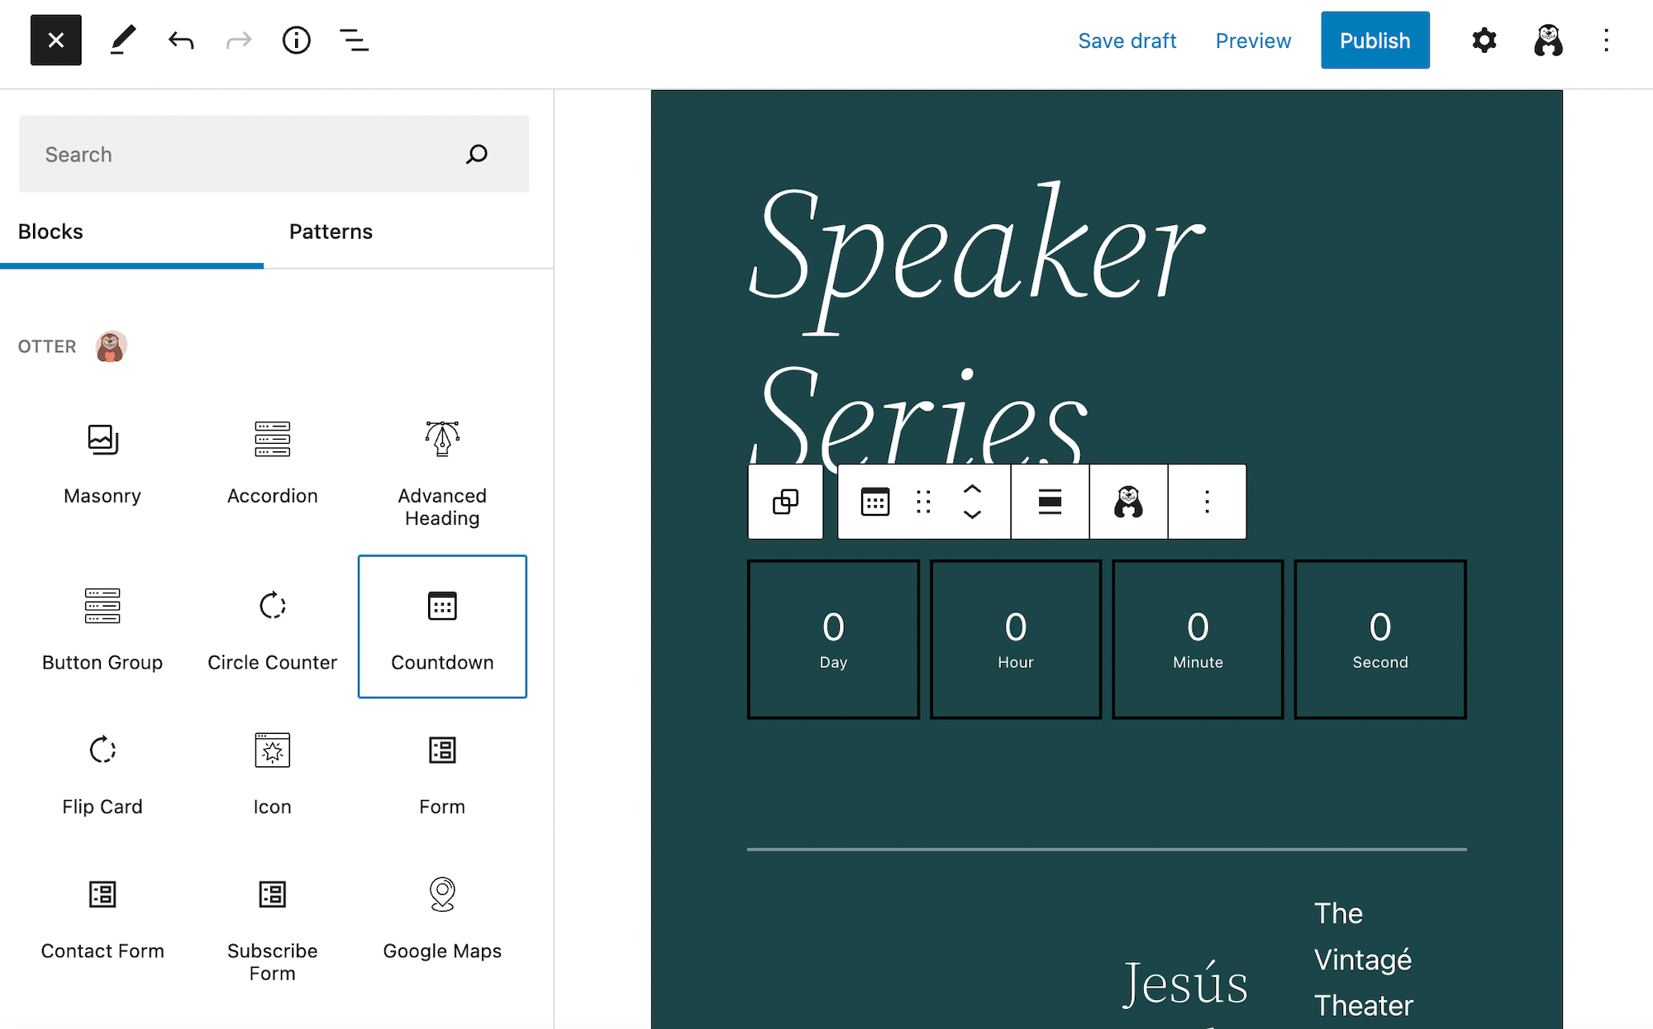Open the List View outline
Viewport: 1653px width, 1029px height.
pyautogui.click(x=354, y=40)
